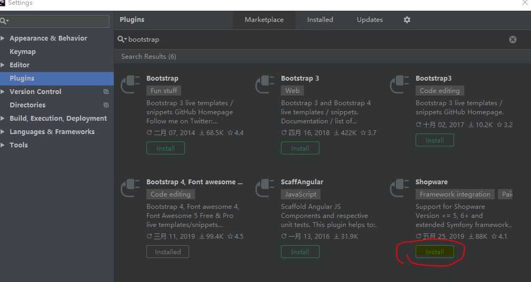Click the settings search magnifier icon
This screenshot has height=282, width=531.
coord(4,21)
